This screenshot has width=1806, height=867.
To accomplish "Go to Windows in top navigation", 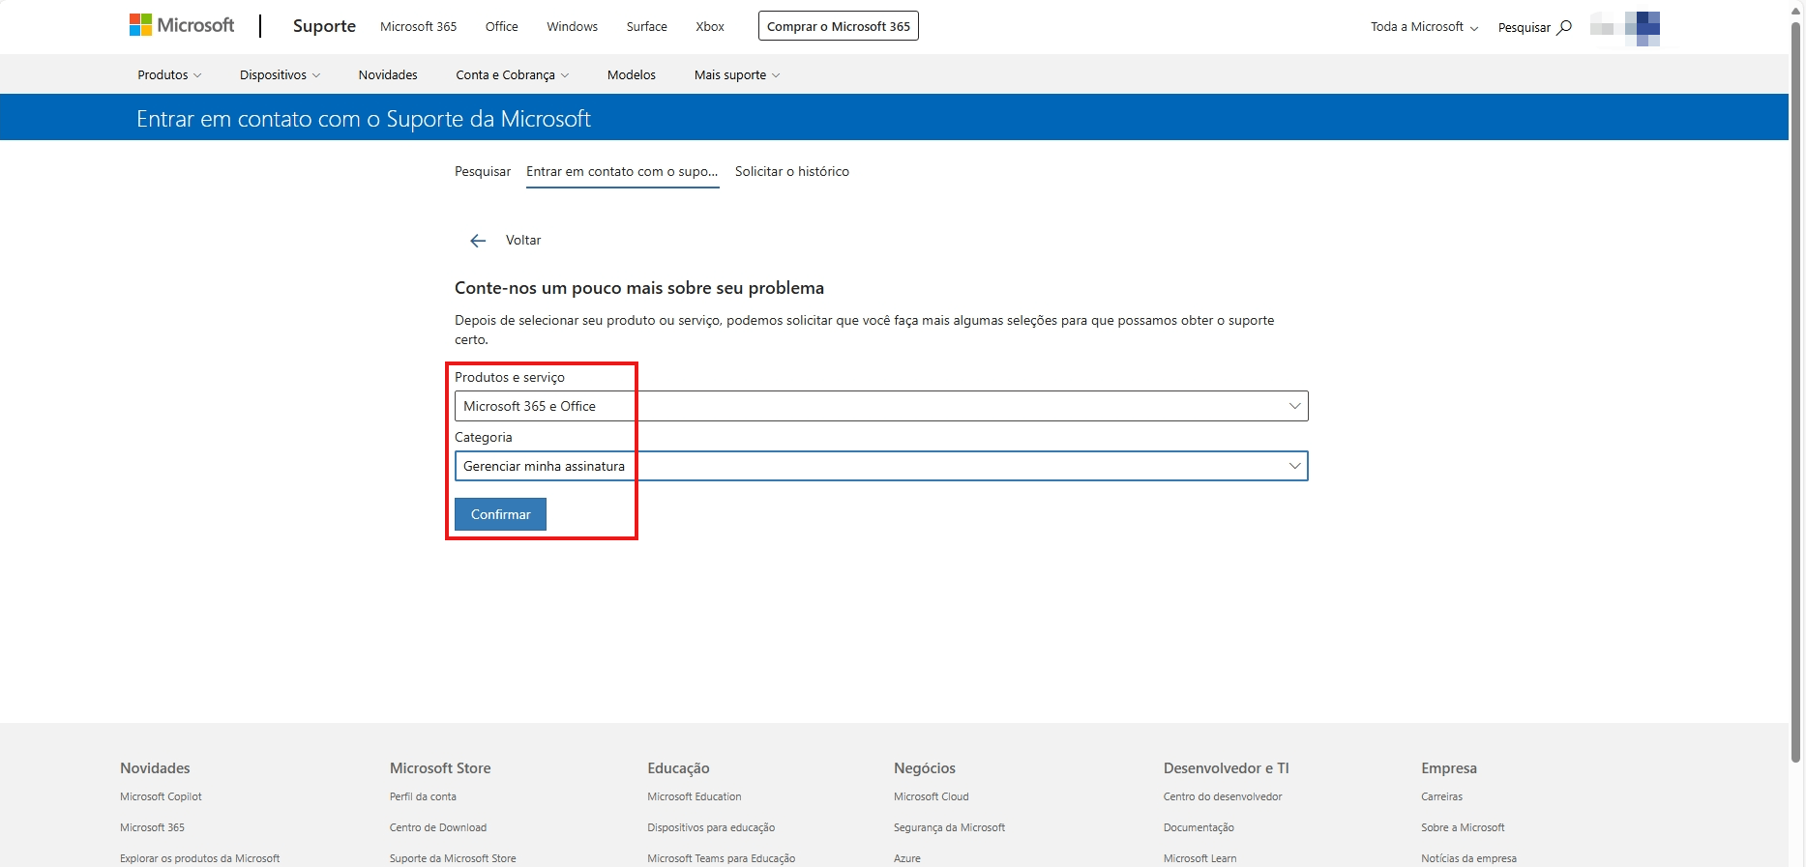I will click(x=572, y=26).
